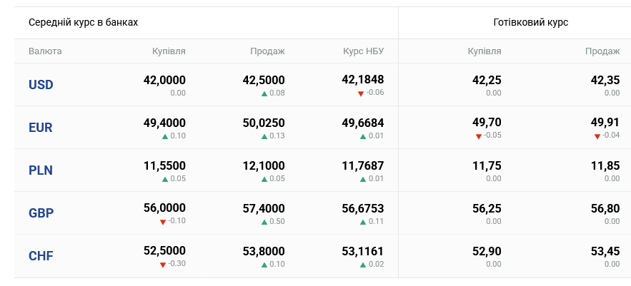Switch to 'Середній курс в банках' heading

click(83, 22)
